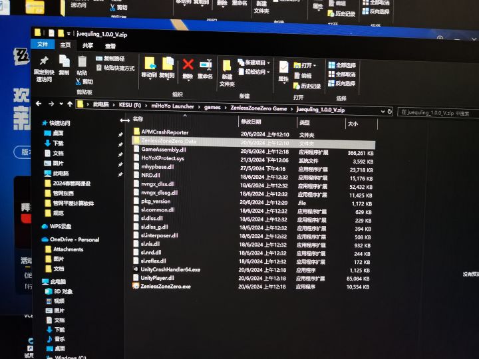Click search box for juequling zip

pyautogui.click(x=438, y=113)
